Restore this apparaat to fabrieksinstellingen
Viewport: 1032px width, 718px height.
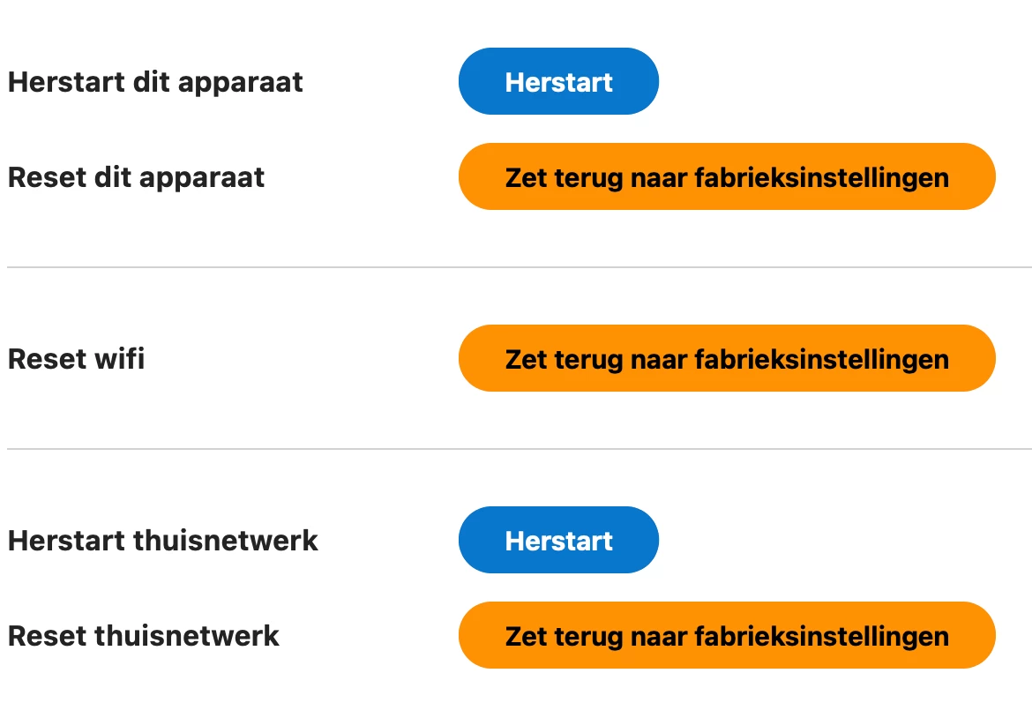(726, 177)
